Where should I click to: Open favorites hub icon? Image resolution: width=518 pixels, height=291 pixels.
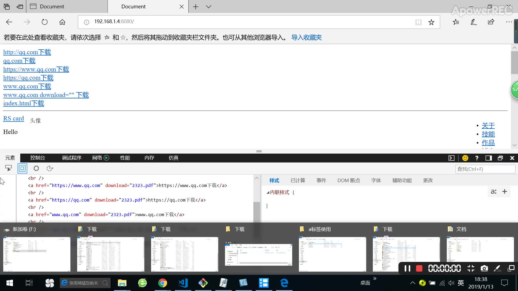click(x=456, y=22)
